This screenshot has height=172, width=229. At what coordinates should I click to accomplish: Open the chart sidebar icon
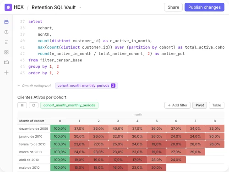tap(6, 62)
